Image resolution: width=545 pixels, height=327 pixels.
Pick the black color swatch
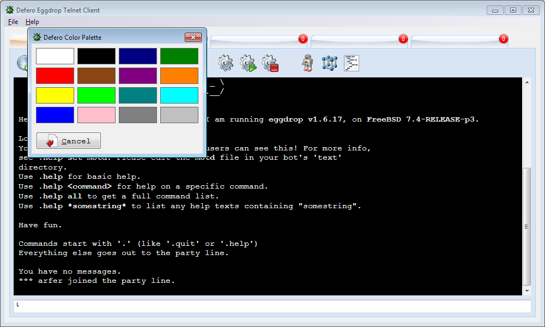[x=96, y=56]
